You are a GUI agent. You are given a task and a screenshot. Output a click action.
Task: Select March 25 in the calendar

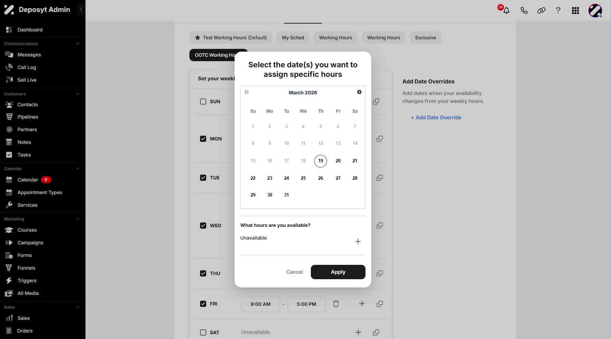303,178
